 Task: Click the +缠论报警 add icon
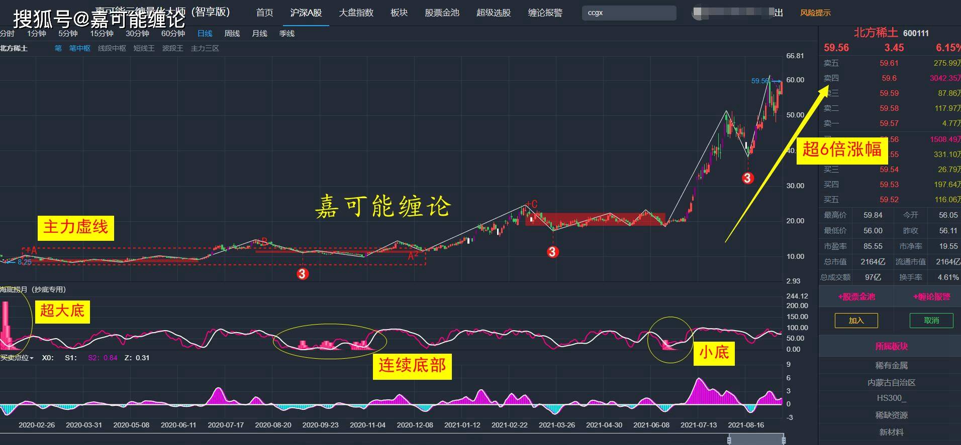931,296
